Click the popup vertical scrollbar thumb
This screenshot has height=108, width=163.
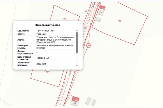pos(77,43)
